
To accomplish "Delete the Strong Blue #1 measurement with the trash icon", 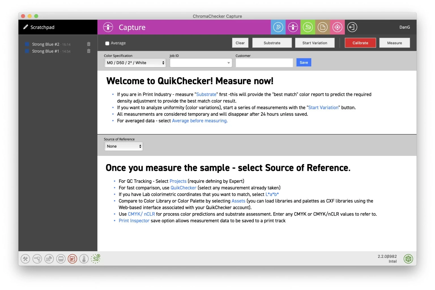I will (89, 51).
